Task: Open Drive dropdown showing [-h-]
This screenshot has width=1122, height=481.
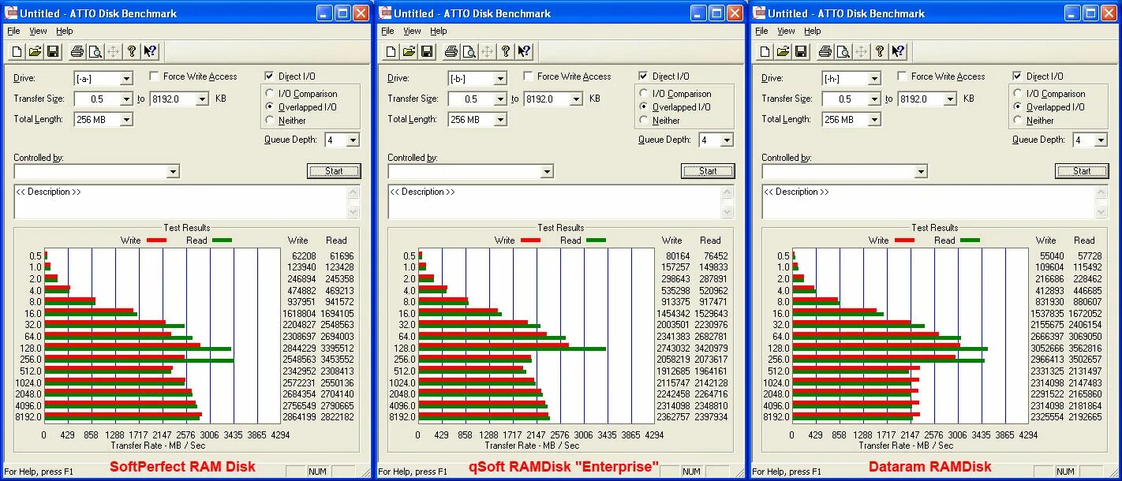Action: (x=874, y=79)
